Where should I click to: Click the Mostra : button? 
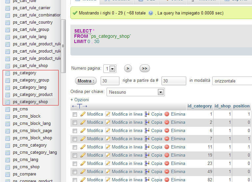click(x=86, y=81)
